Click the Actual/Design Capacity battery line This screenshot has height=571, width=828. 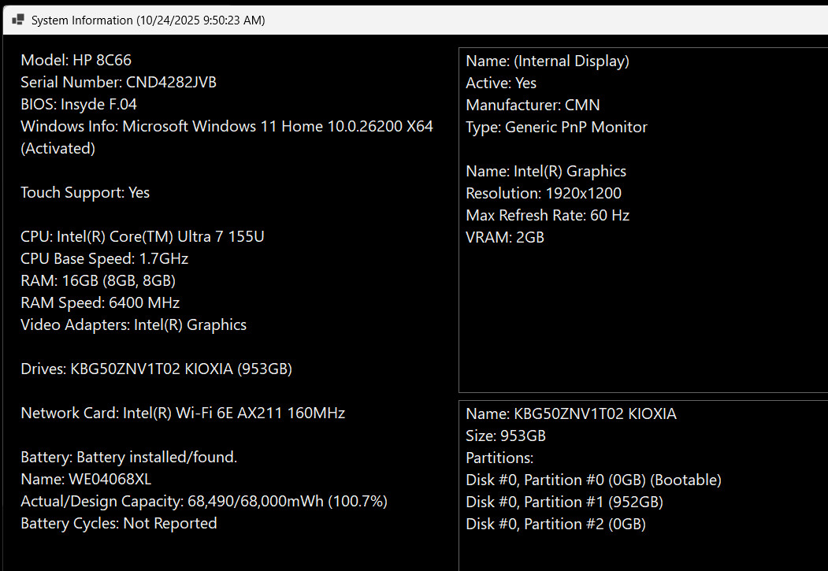coord(204,502)
